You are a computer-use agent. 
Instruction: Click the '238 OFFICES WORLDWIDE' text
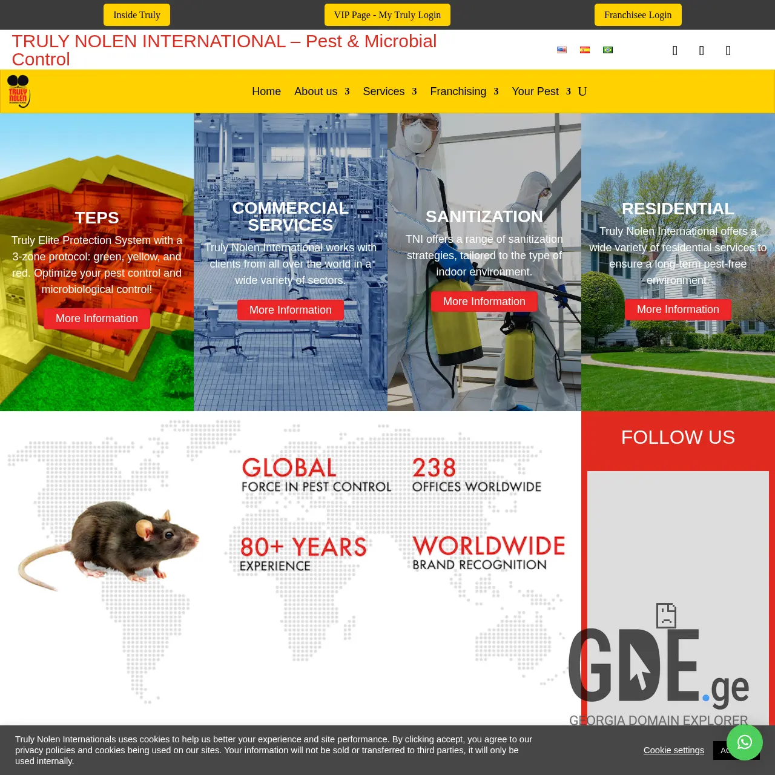point(477,475)
